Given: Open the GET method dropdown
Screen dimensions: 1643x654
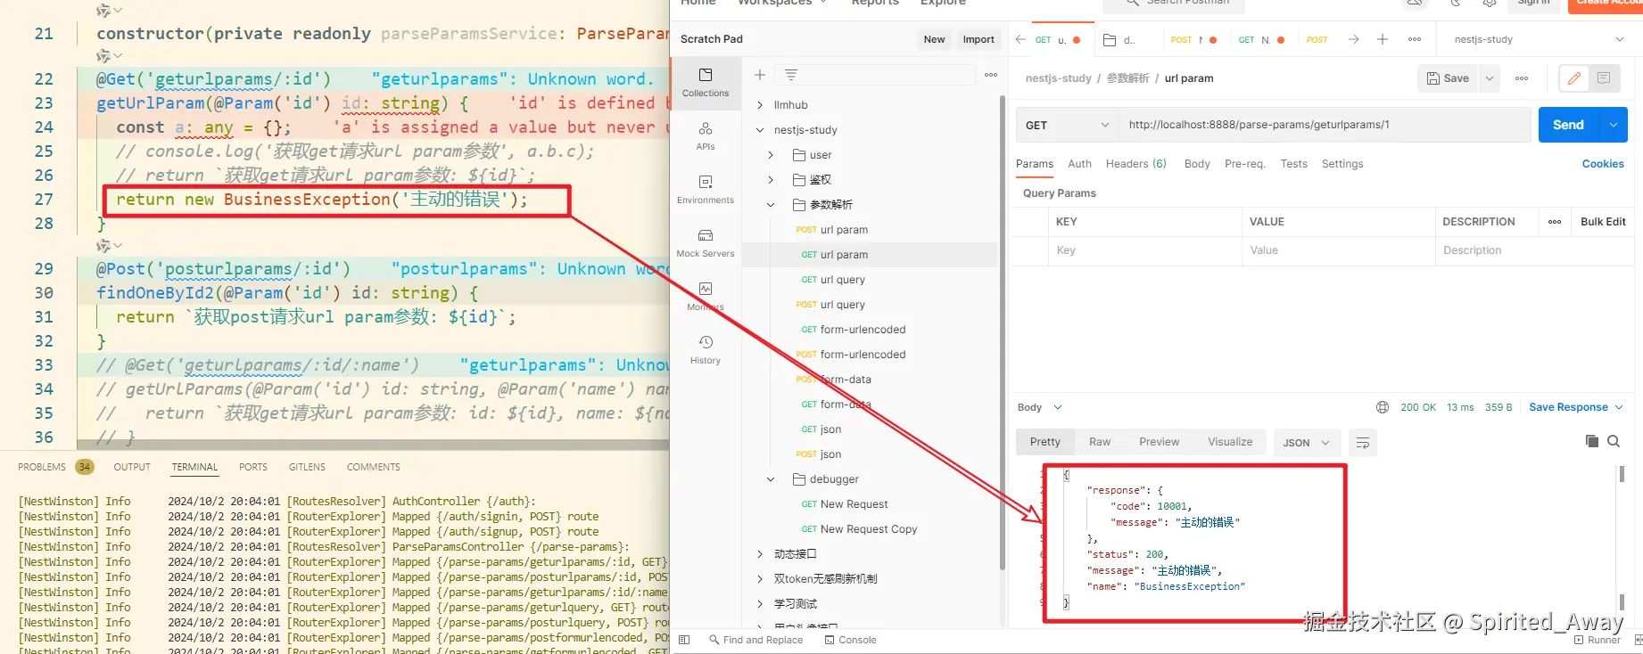Looking at the screenshot, I should 1068,125.
